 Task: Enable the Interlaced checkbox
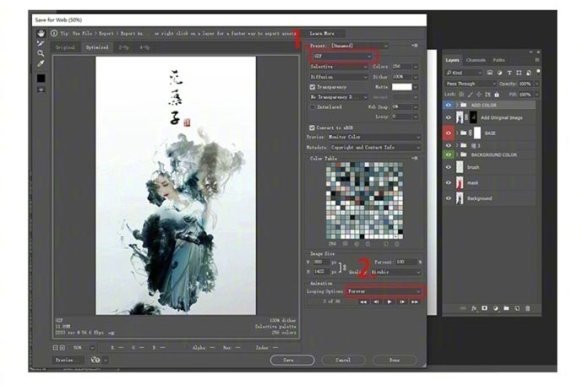point(313,107)
